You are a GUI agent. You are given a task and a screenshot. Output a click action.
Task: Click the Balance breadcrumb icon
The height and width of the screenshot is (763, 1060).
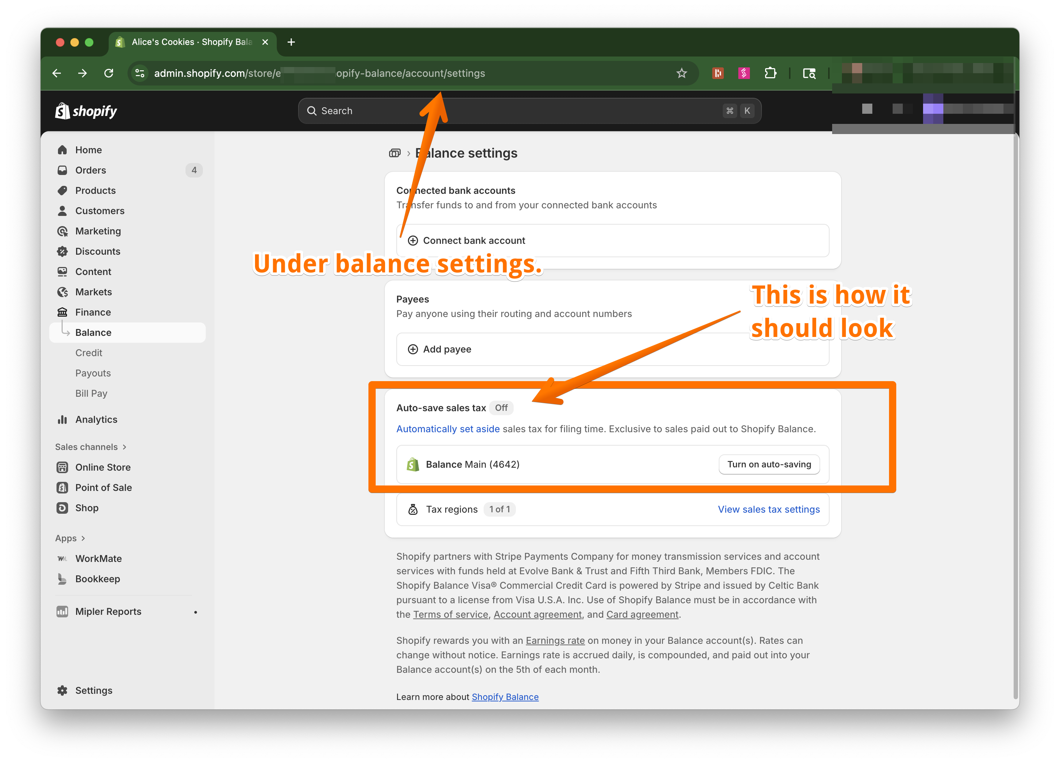click(395, 153)
